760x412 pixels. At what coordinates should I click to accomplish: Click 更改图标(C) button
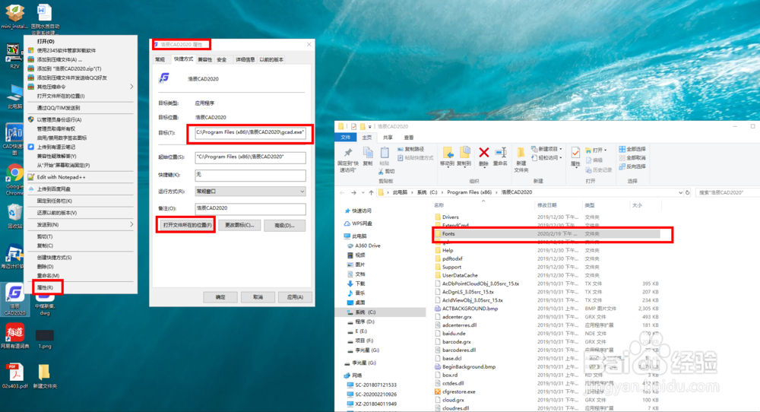click(x=239, y=226)
